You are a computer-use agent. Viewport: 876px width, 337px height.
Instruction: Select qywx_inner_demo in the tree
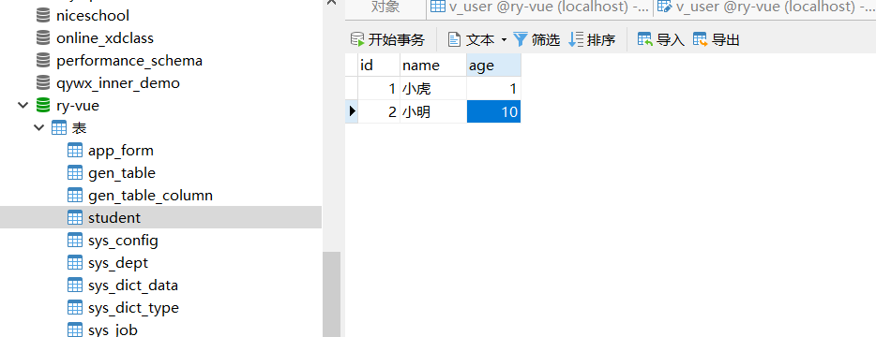[x=118, y=83]
